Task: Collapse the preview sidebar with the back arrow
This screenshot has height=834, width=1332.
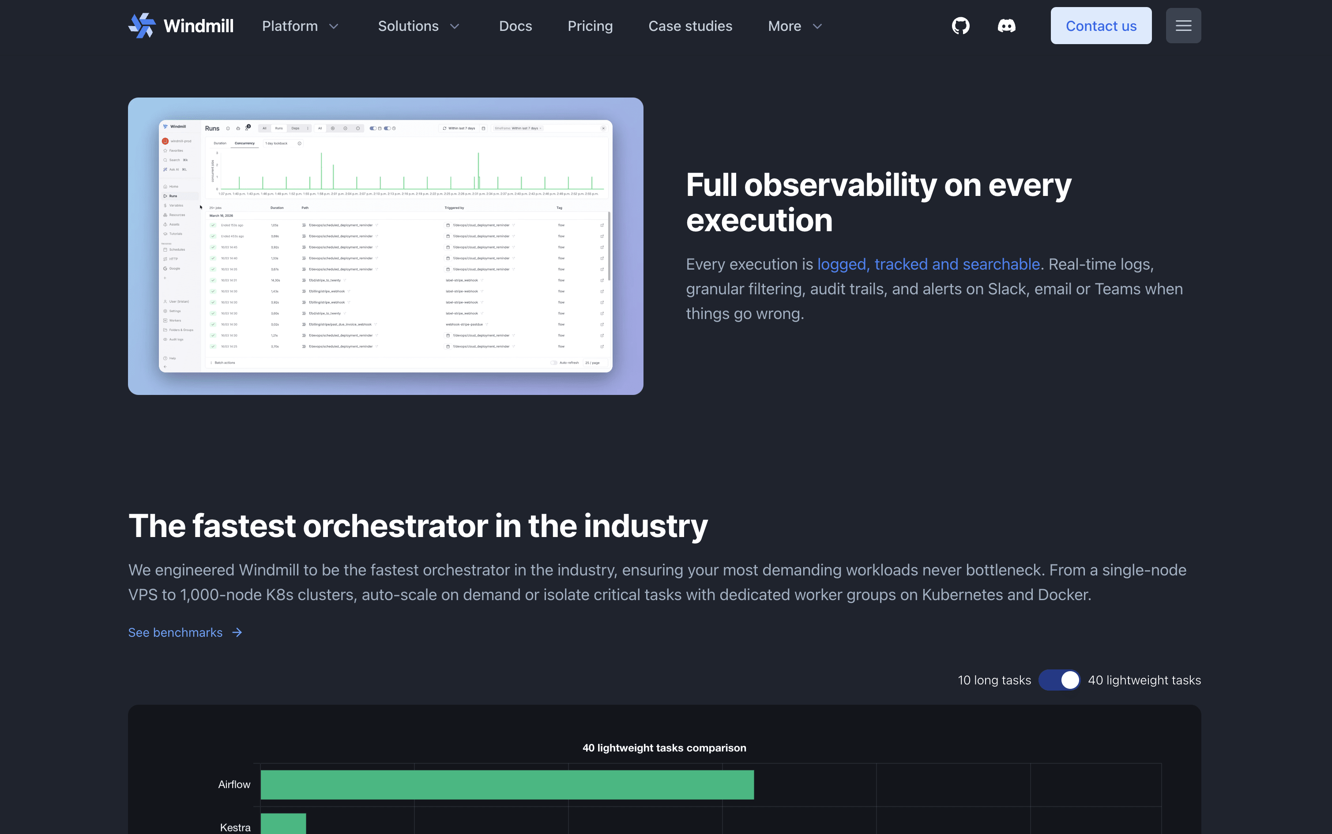Action: coord(165,367)
